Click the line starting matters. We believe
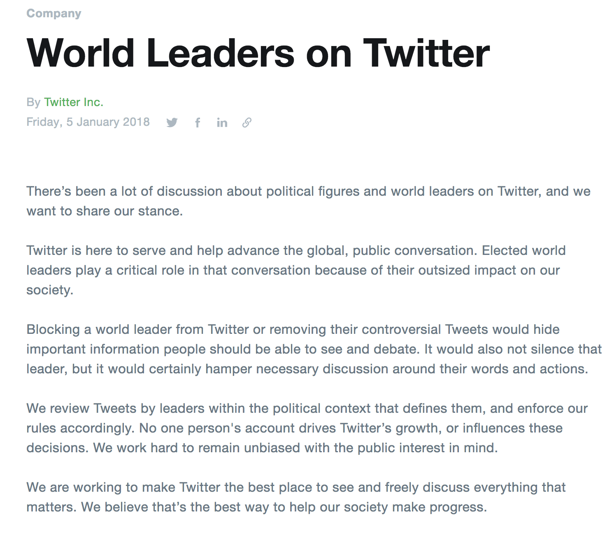This screenshot has width=605, height=546. (257, 507)
